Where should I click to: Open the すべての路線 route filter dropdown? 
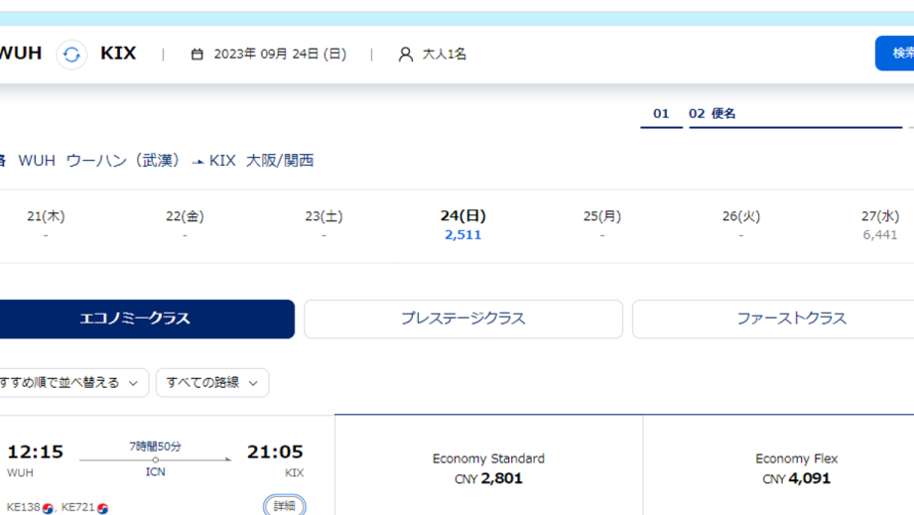212,383
